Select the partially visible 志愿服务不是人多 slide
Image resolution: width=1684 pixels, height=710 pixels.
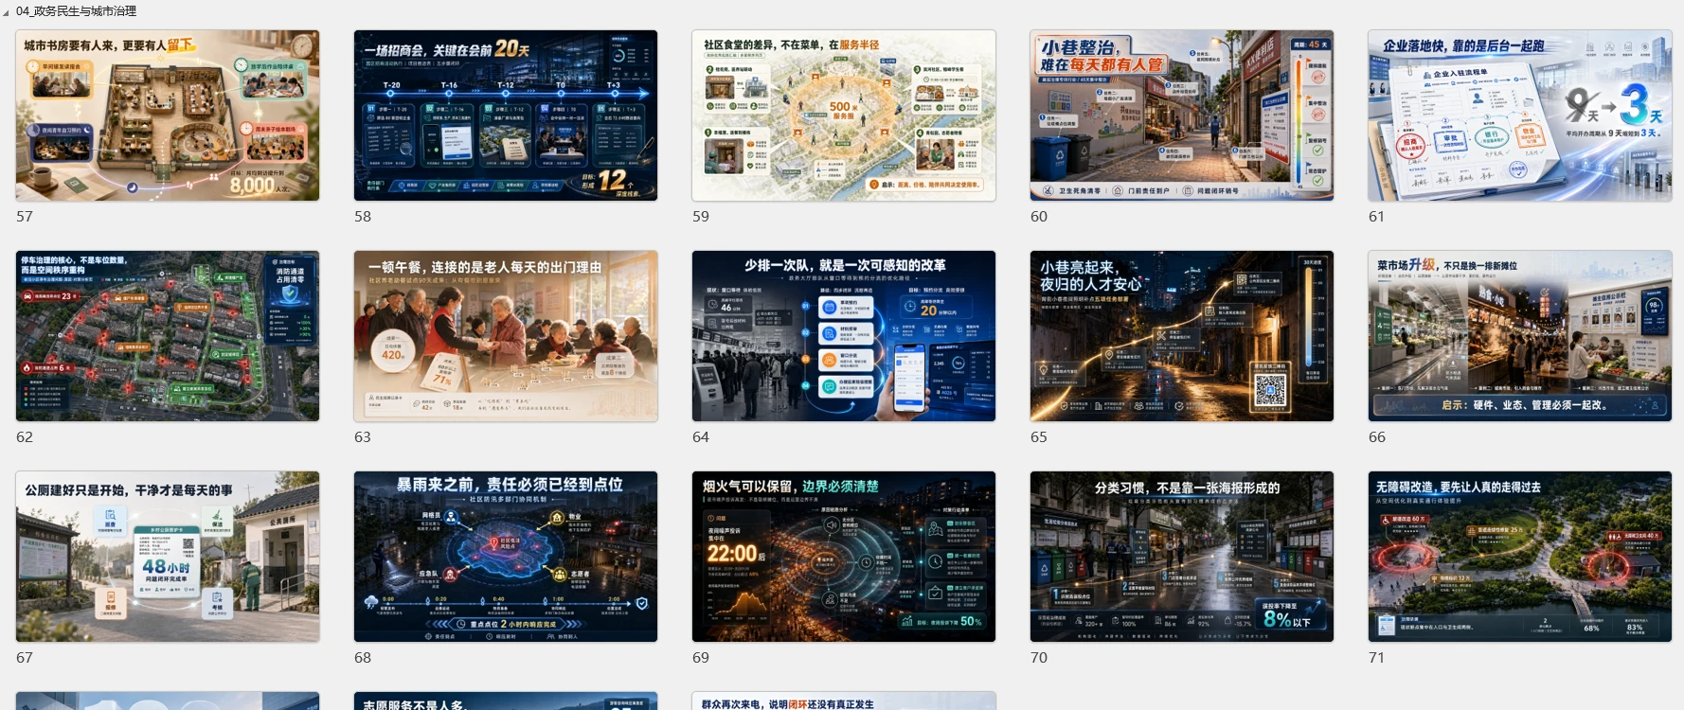pyautogui.click(x=506, y=701)
